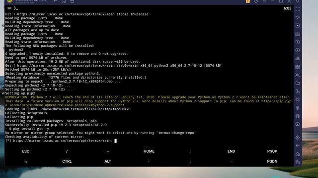Click the rotate screen sidebar icon
Viewport: 318px width, 178px height.
coord(298,100)
